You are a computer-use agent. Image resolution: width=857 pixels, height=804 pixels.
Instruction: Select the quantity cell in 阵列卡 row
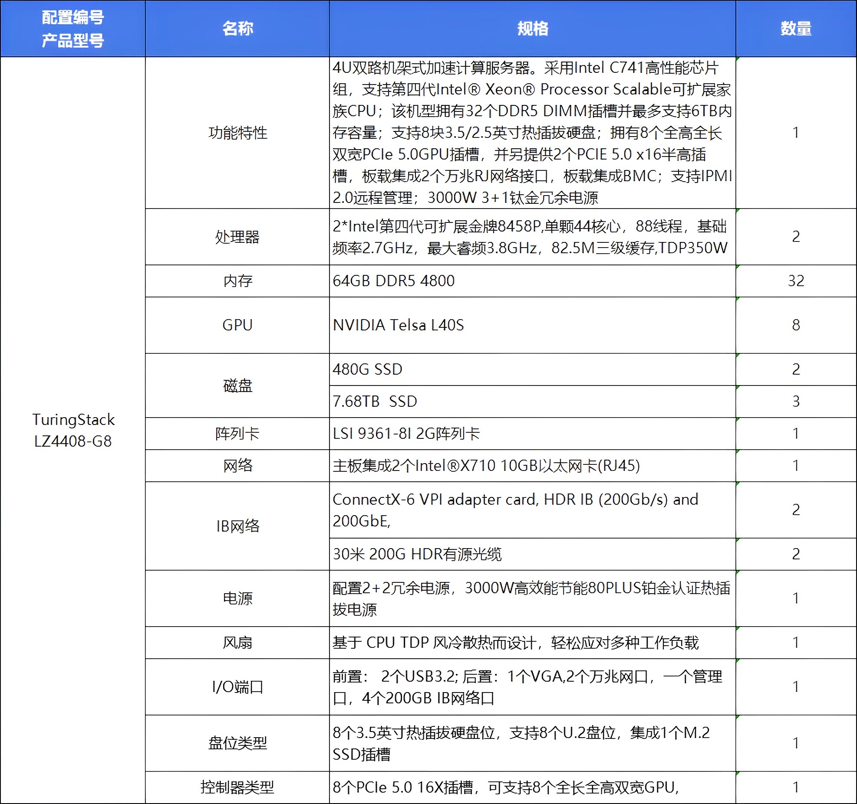[796, 434]
